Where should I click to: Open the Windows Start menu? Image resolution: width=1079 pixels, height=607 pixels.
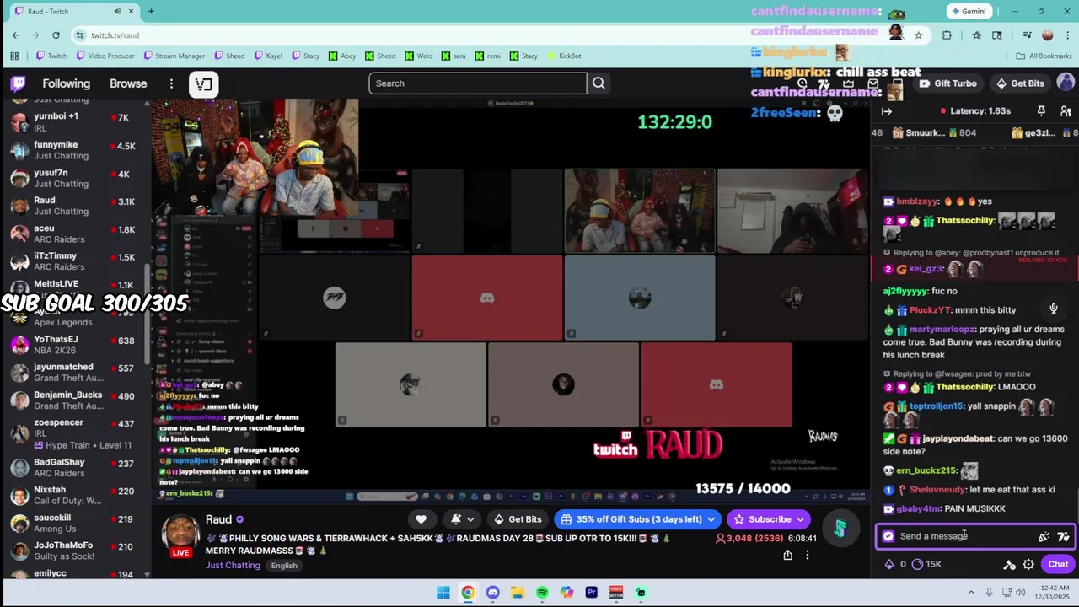point(443,593)
